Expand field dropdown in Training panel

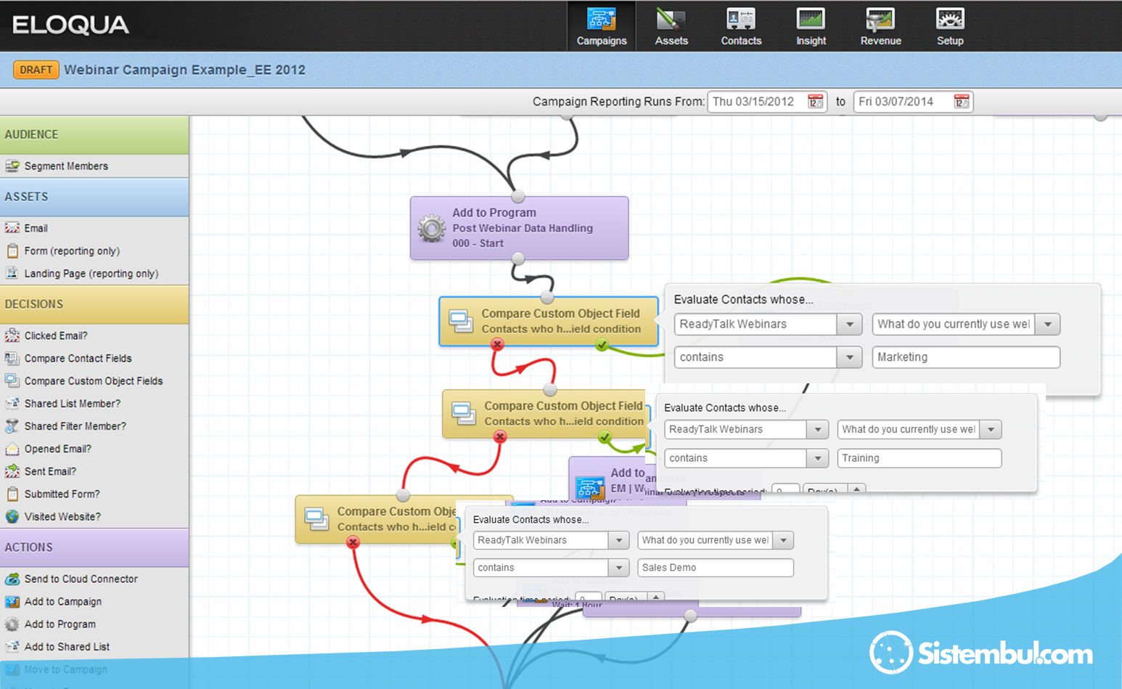tap(991, 429)
